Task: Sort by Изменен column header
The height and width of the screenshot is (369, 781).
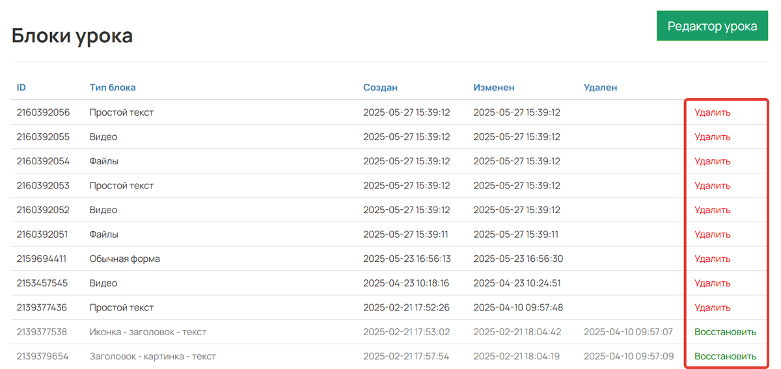Action: 494,87
